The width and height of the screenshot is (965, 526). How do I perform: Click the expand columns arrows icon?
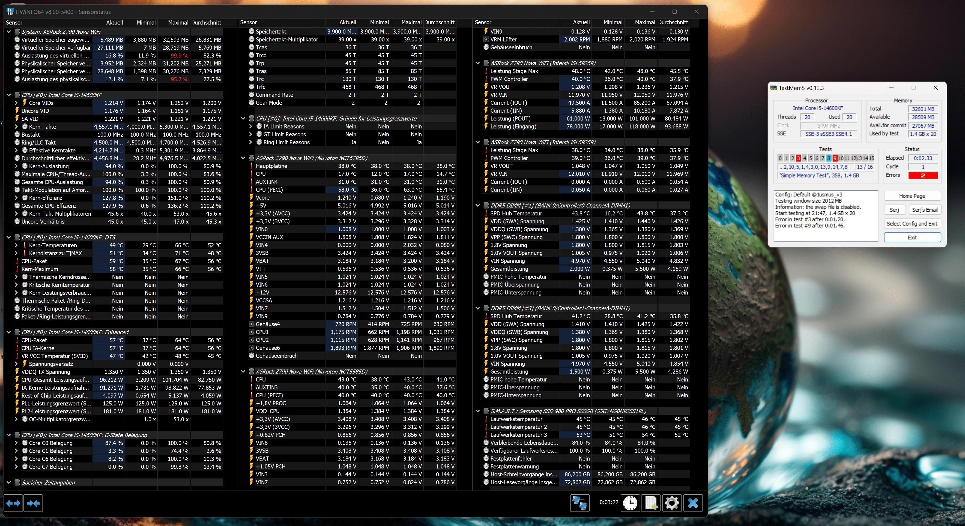(13, 503)
